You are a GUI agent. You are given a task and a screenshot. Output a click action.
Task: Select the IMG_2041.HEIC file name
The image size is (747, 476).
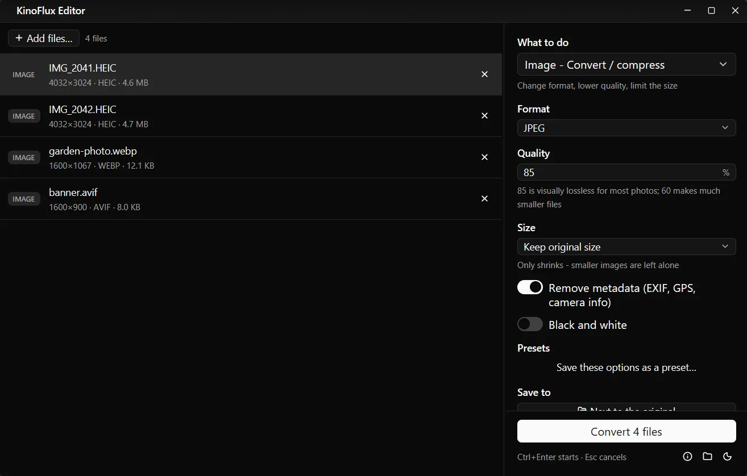coord(82,68)
